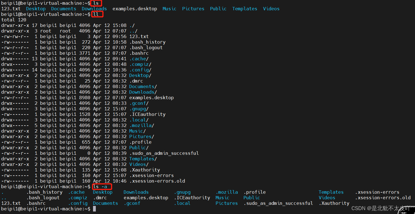Select the timestamp "10:58" of .bash_history
415x214 pixels.
[x=119, y=42]
